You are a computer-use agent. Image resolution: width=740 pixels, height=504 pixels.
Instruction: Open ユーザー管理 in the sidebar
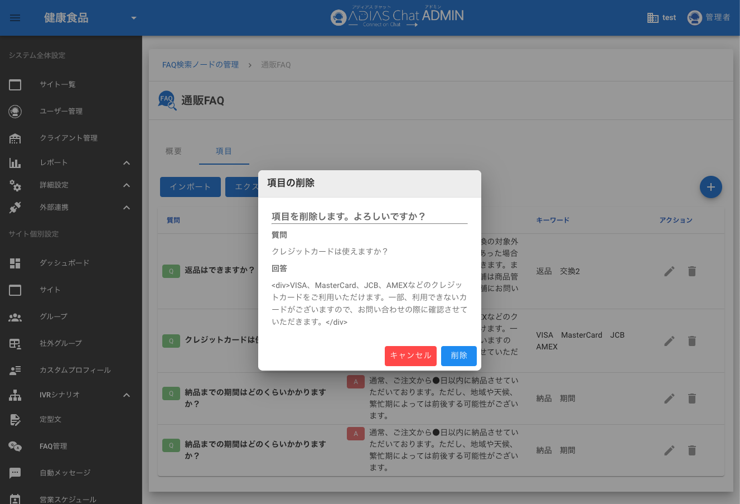click(x=61, y=111)
